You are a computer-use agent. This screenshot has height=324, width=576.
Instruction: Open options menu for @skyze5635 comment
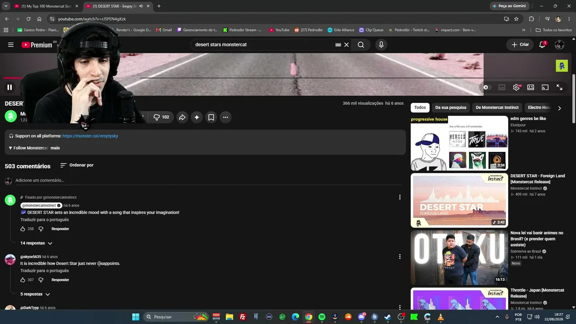(400, 256)
